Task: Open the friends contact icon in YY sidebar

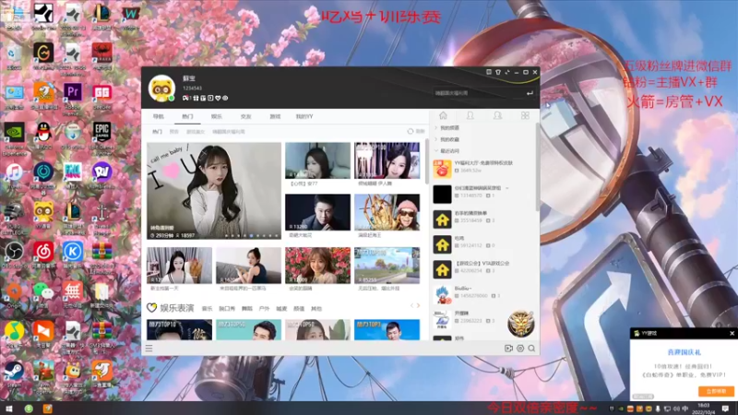Action: click(x=470, y=116)
